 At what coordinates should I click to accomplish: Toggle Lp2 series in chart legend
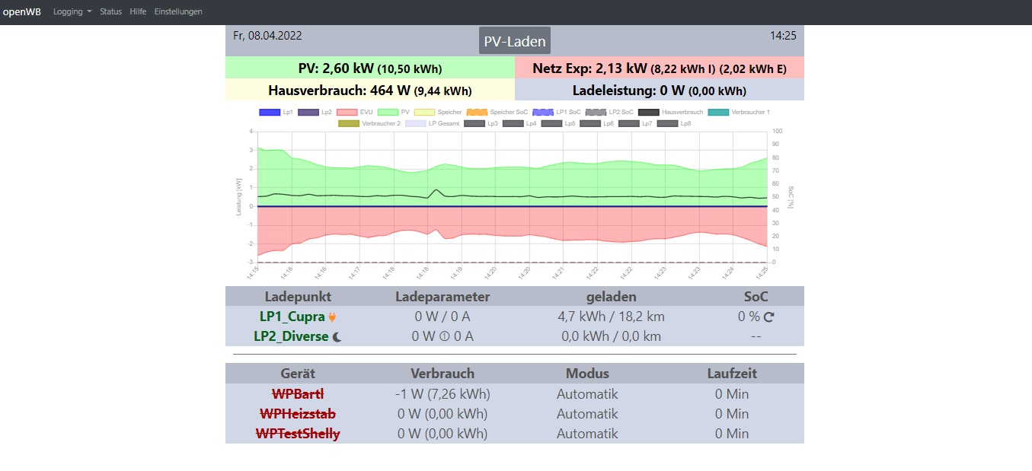(x=315, y=112)
